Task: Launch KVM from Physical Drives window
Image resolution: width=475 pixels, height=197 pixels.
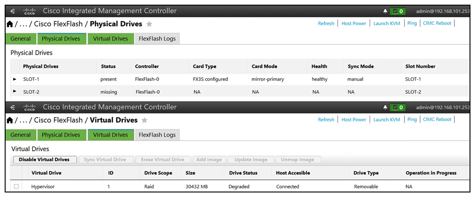Action: pyautogui.click(x=387, y=23)
